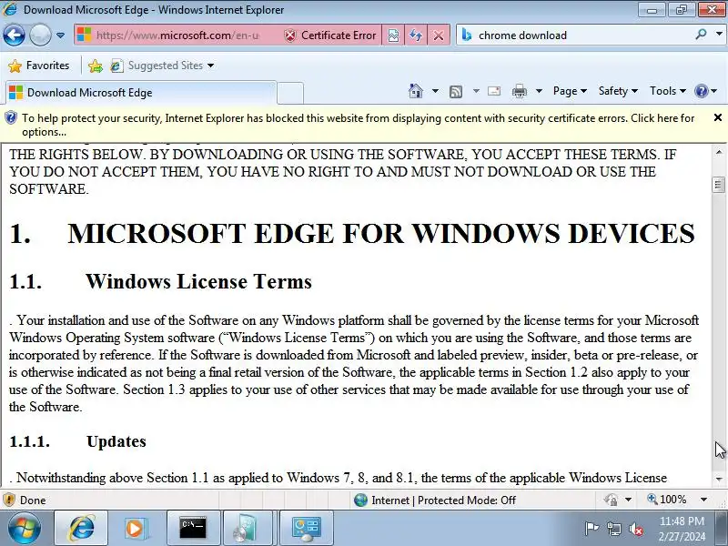Viewport: 728px width, 546px height.
Task: Expand the zoom level dropdown arrow
Action: [703, 500]
